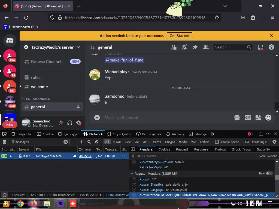
Task: Create invite for general channel
Action: pos(78,107)
